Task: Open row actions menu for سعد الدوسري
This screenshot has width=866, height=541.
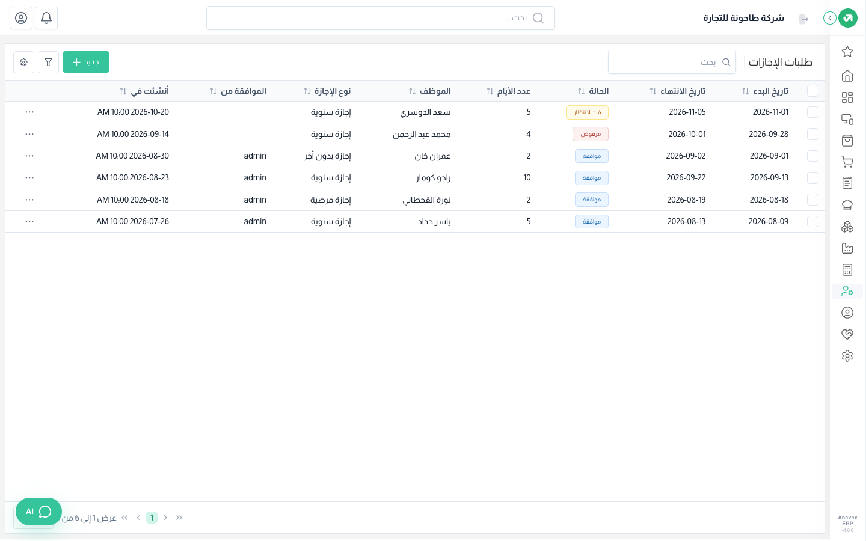Action: (x=29, y=112)
